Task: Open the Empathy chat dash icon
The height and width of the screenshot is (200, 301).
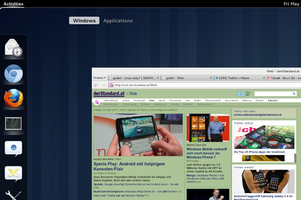Action: point(14,149)
